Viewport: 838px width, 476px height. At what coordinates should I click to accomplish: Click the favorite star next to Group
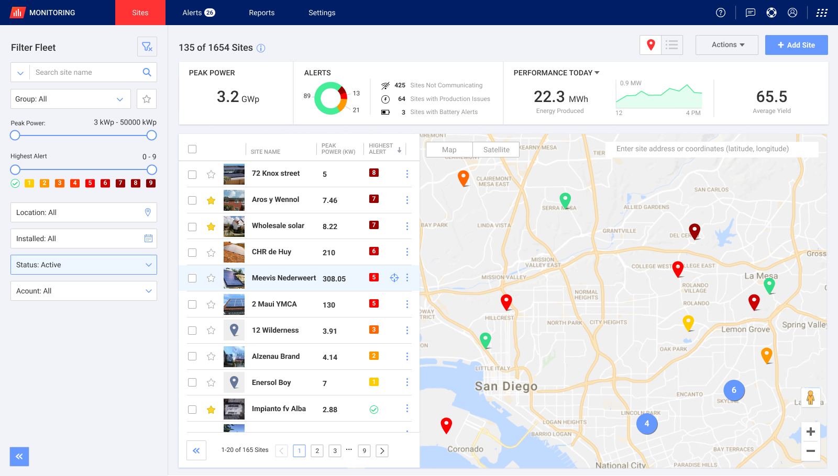(147, 99)
